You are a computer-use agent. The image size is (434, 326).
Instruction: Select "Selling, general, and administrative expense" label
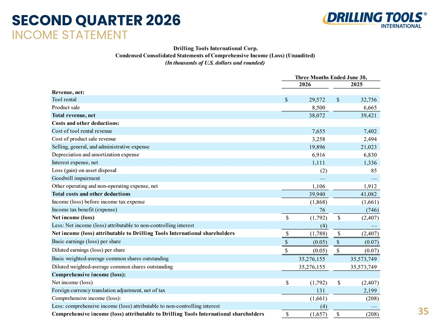pyautogui.click(x=100, y=147)
